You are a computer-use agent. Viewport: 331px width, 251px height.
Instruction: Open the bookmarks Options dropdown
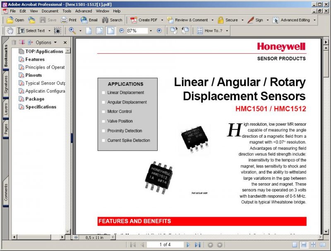[46, 43]
